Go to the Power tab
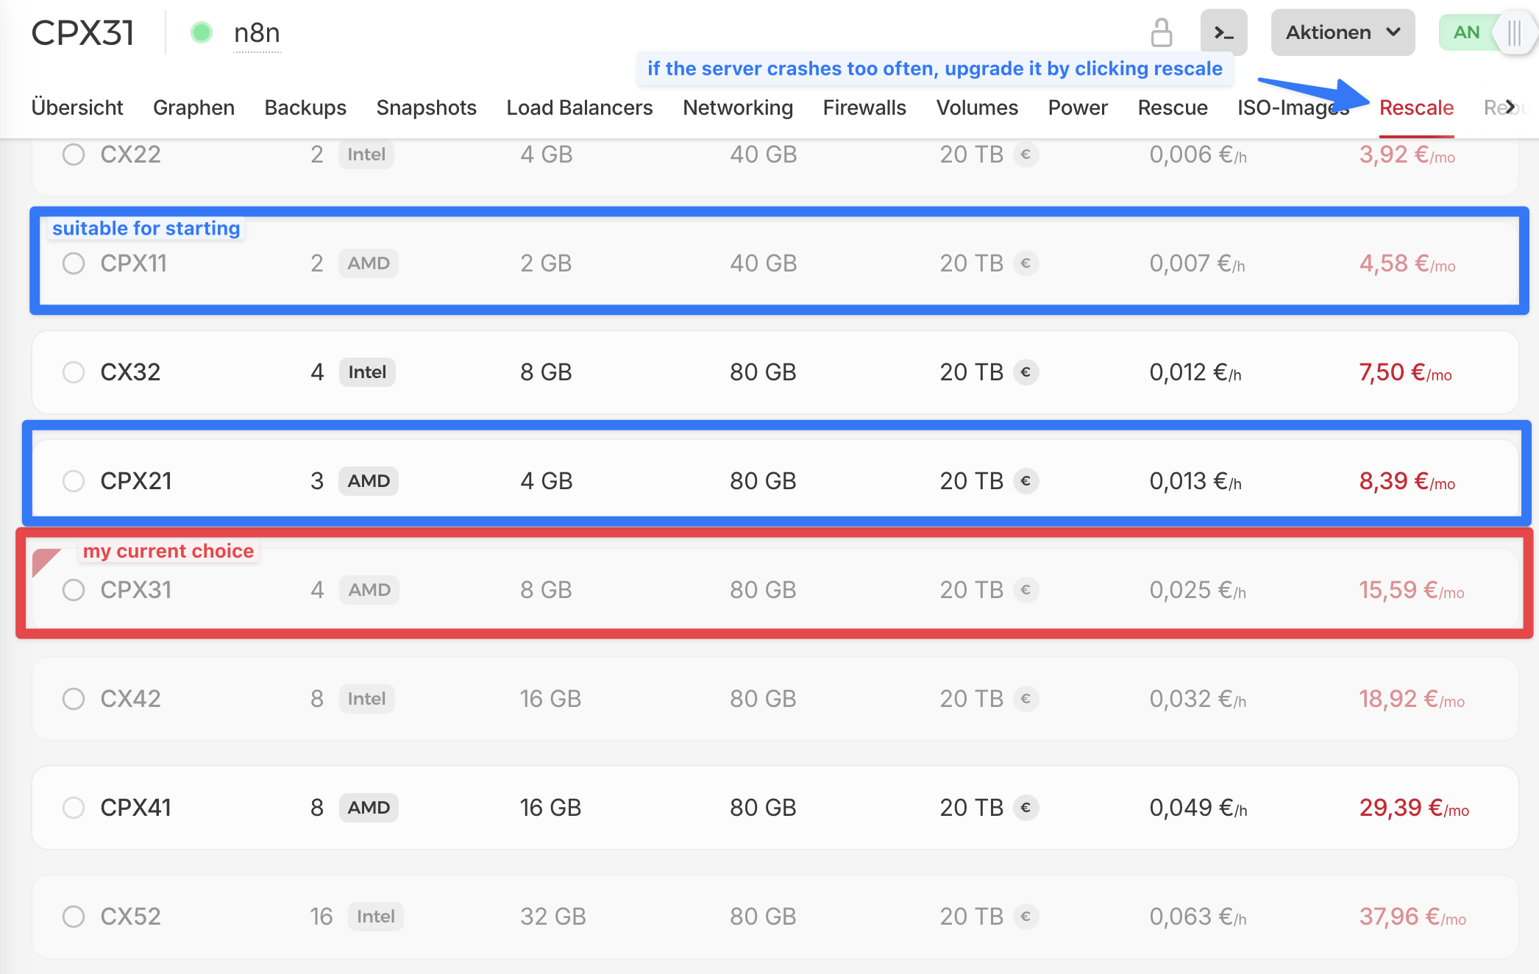Viewport: 1539px width, 974px height. coord(1078,108)
